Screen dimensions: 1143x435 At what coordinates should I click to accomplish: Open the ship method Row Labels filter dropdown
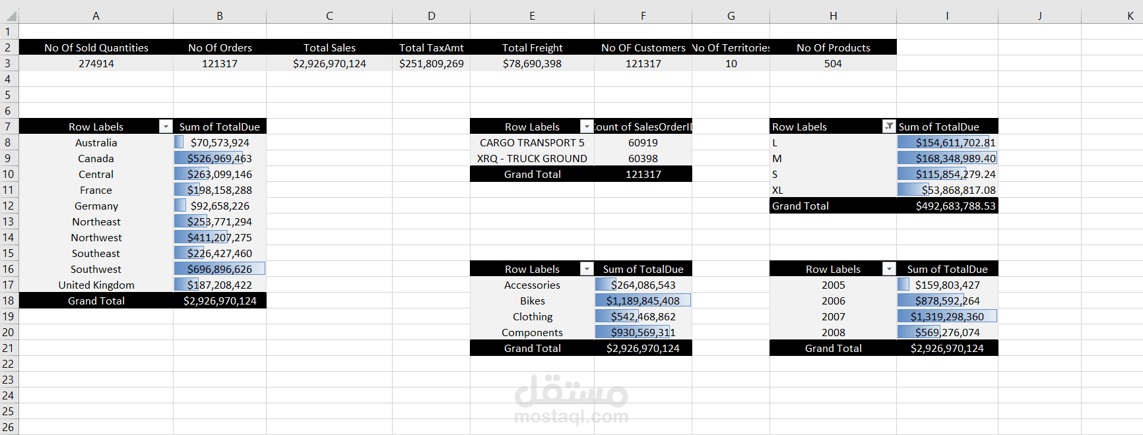(x=587, y=127)
